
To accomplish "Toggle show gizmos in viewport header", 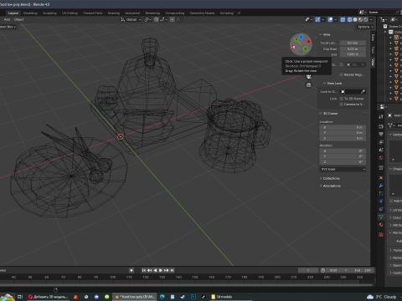I will pos(317,19).
